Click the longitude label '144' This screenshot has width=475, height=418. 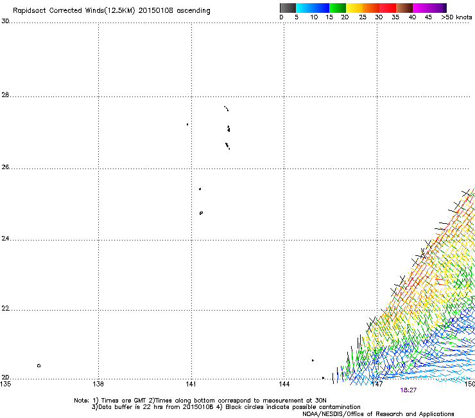284,384
